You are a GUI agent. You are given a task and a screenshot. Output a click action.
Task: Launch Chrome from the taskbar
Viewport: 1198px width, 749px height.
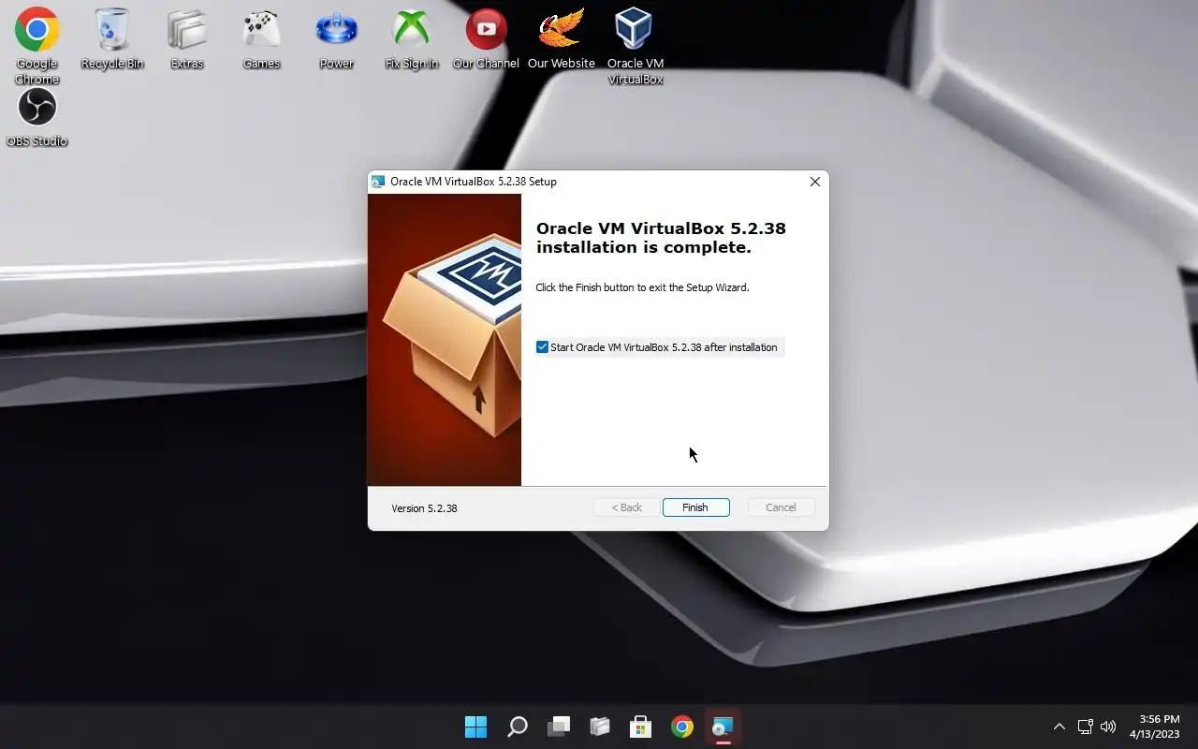(x=682, y=727)
